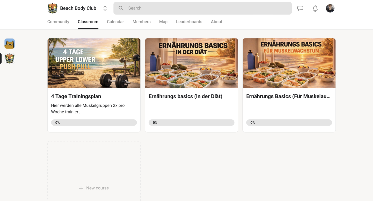Switch to the Community tab
This screenshot has height=201, width=373.
(58, 22)
